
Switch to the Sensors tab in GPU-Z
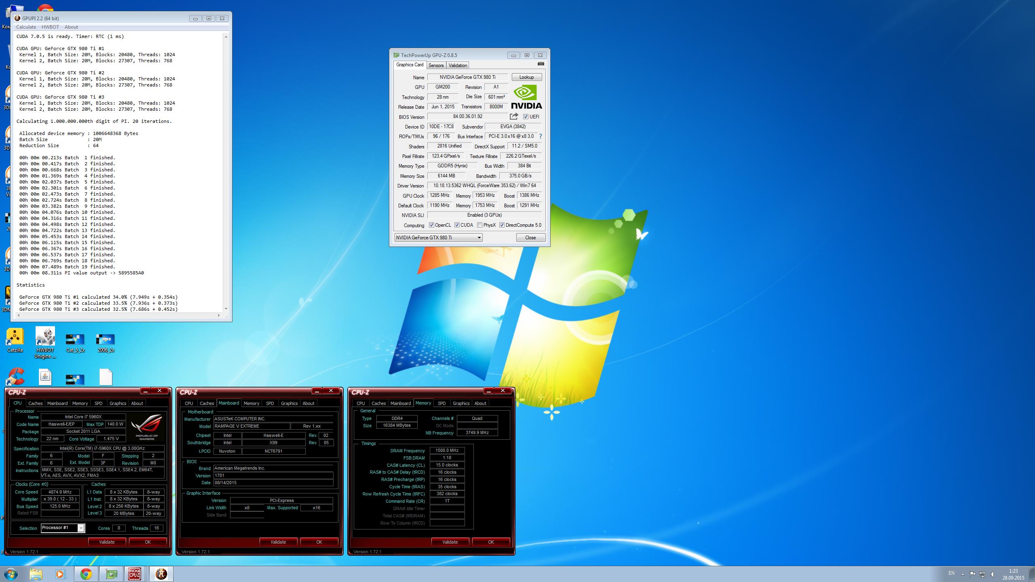coord(436,65)
